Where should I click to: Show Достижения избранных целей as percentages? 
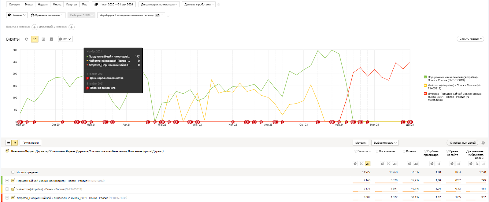(x=477, y=164)
